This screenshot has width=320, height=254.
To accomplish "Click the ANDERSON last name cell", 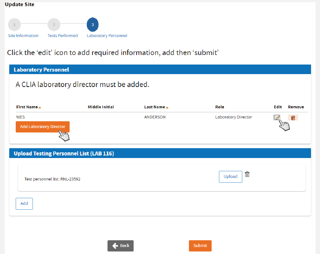I will coord(155,117).
